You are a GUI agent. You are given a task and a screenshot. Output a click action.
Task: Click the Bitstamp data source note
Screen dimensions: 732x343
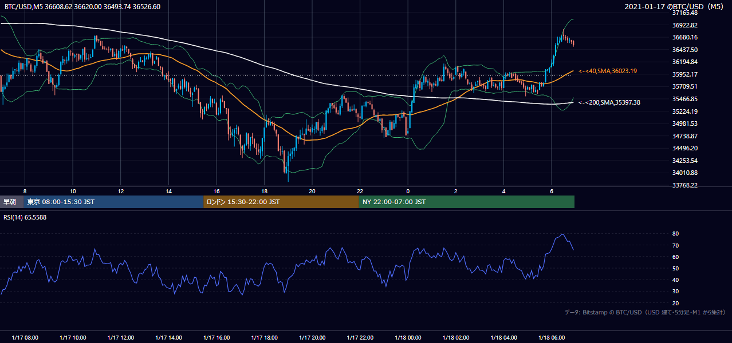coord(645,313)
